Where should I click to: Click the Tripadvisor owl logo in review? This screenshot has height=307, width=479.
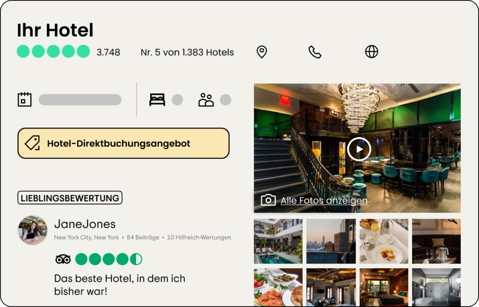[63, 259]
